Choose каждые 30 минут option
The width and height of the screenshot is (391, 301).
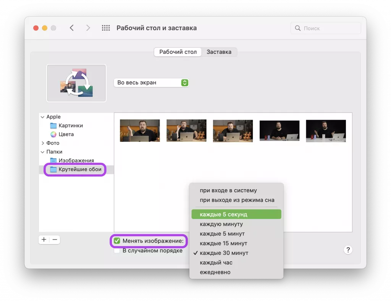[236, 253]
